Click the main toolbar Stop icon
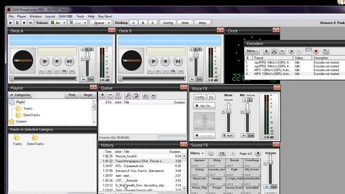345x194 pixels. tap(24, 23)
